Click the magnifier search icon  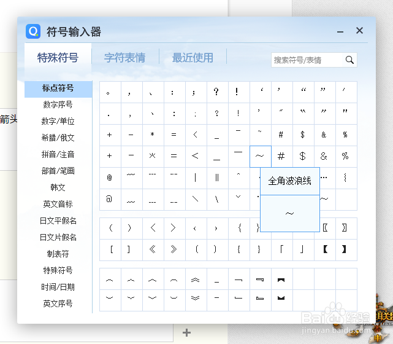click(349, 60)
